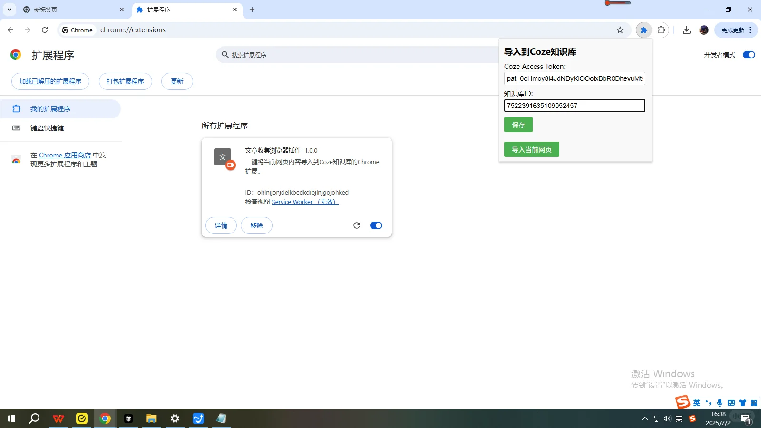The height and width of the screenshot is (428, 761).
Task: Go forward with the forward arrow
Action: [28, 30]
